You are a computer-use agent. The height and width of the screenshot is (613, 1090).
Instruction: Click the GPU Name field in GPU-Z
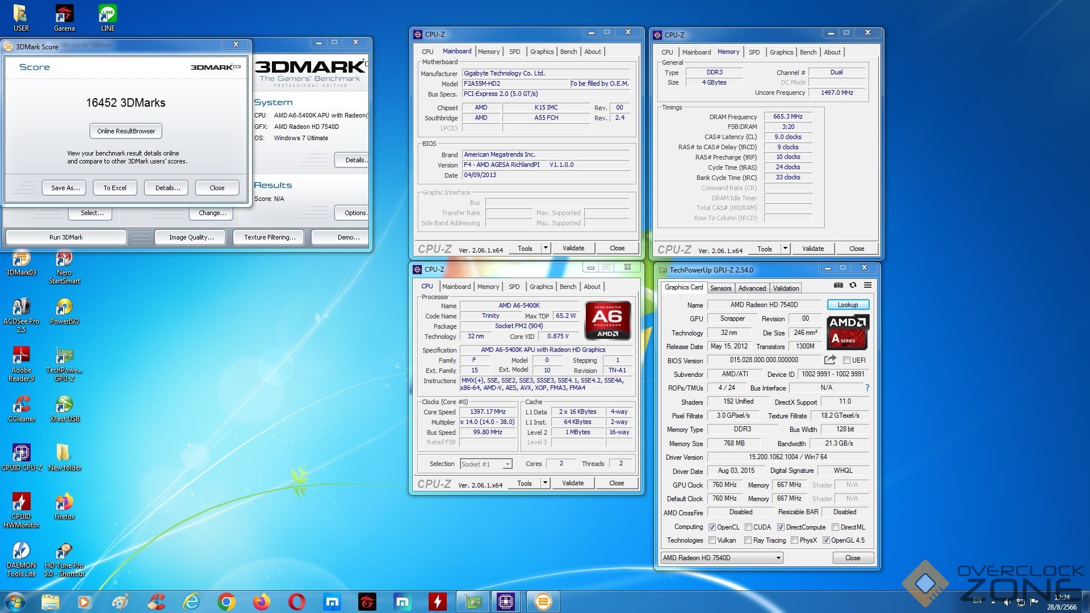[764, 305]
